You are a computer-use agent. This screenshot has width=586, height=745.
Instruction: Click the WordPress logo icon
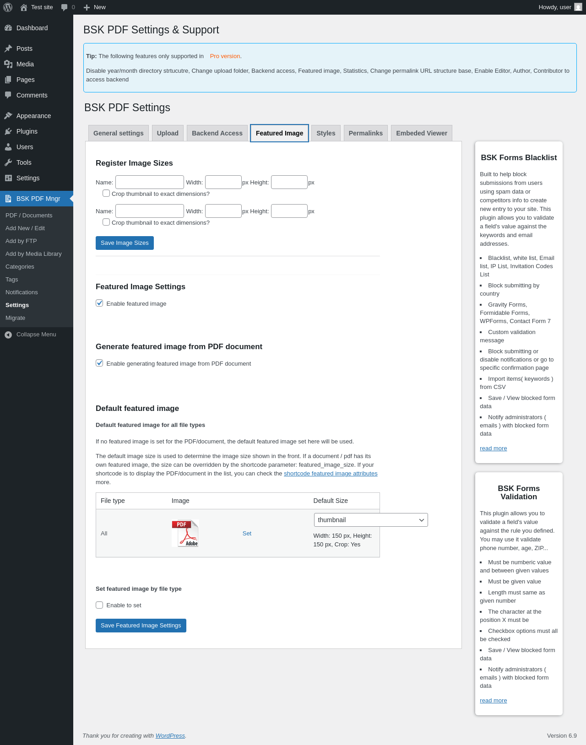point(8,7)
